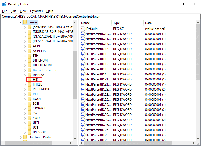Click the SWD folder icon
The width and height of the screenshot is (201, 146).
(29, 118)
